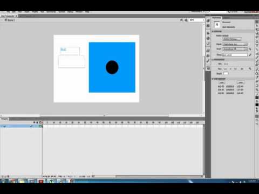This screenshot has width=259, height=194.
Task: Click the red Flash icon in taskbar
Action: (x=41, y=181)
